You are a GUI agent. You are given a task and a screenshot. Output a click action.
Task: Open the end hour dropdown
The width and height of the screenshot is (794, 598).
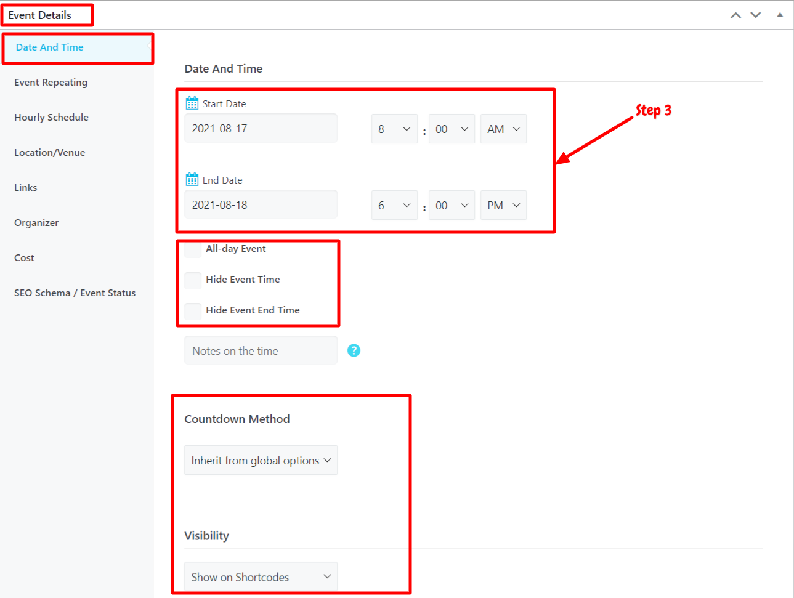[x=394, y=205]
